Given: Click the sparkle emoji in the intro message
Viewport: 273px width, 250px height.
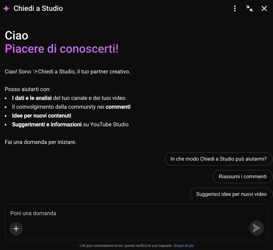Looking at the screenshot, I should [x=35, y=72].
